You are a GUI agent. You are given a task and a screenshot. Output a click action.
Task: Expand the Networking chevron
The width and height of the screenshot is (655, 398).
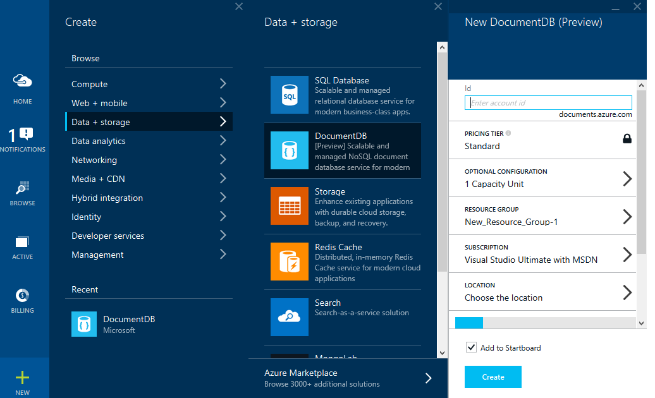click(x=223, y=159)
